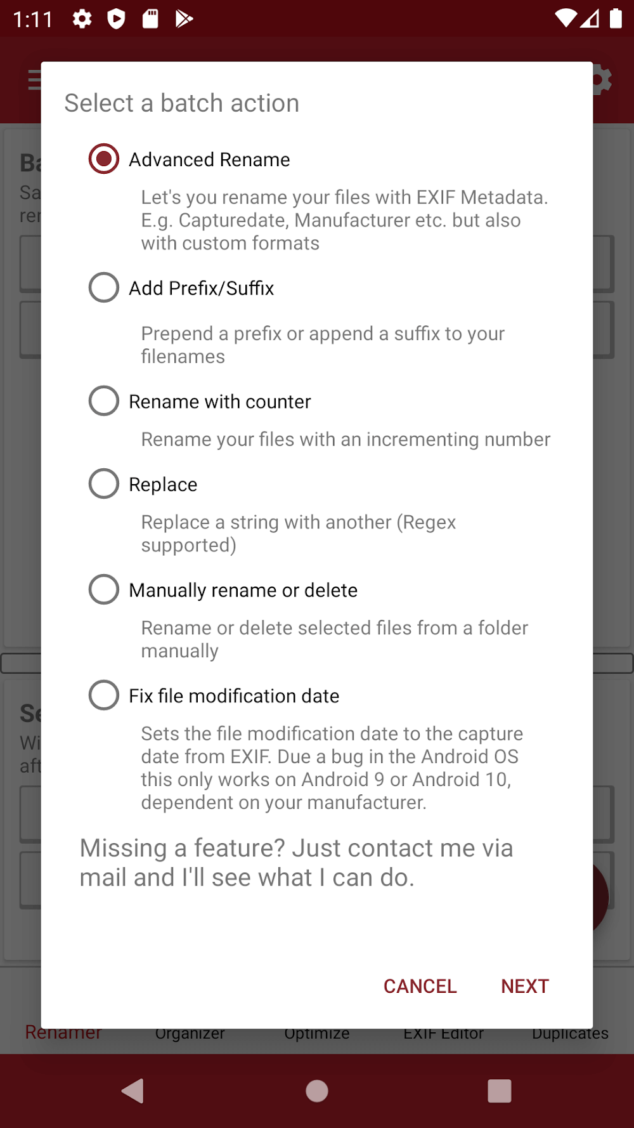Choose the Add Prefix/Suffix option
Viewport: 634px width, 1128px height.
pyautogui.click(x=104, y=287)
